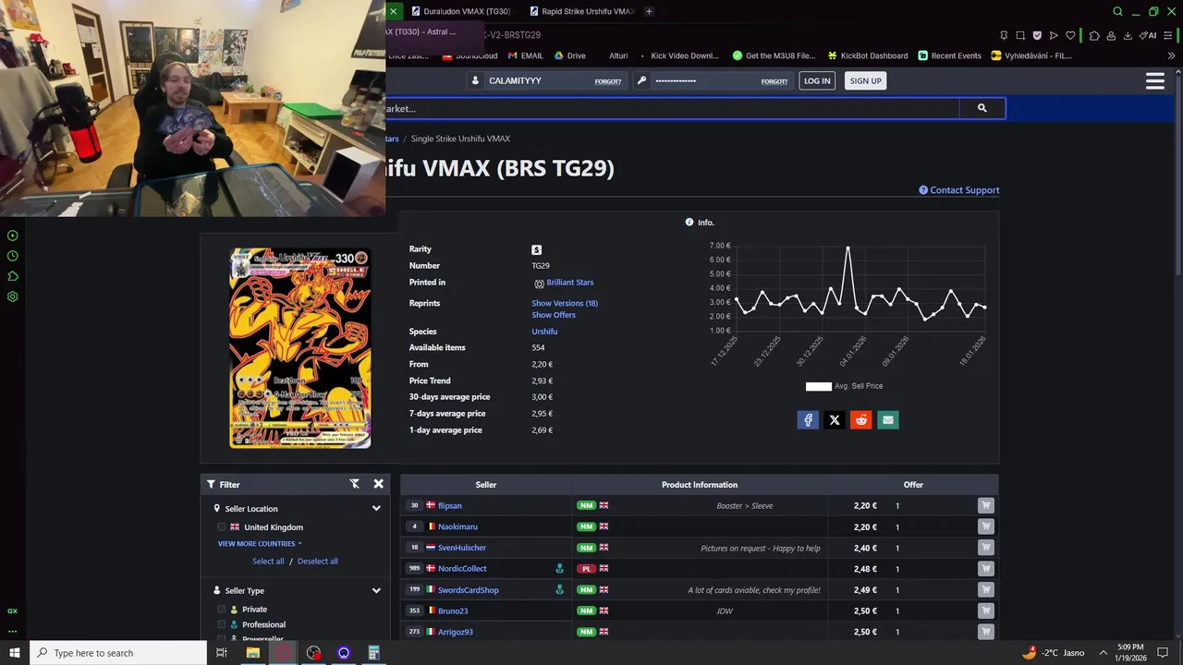Image resolution: width=1183 pixels, height=665 pixels.
Task: Focus the Cardmarket search input field
Action: pos(672,108)
